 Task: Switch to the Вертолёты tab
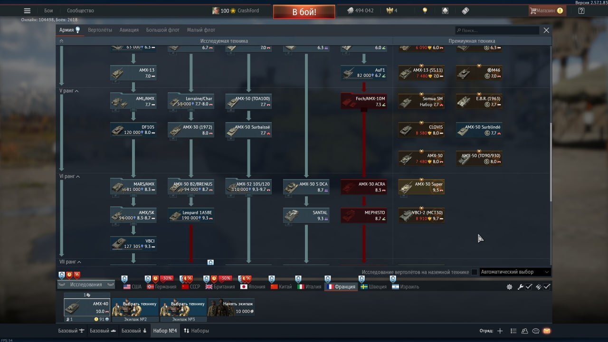(x=100, y=30)
